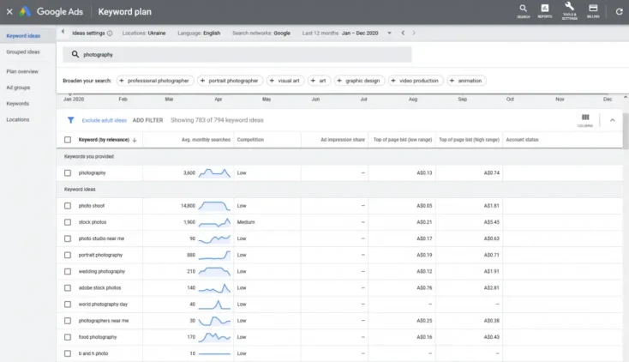This screenshot has width=629, height=362.
Task: Add 'animation' suggestion chip
Action: pyautogui.click(x=466, y=81)
